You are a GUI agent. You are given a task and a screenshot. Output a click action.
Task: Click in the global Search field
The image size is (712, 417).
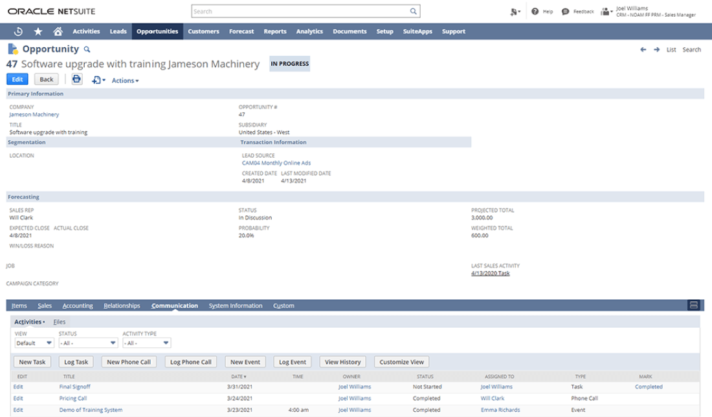coord(301,12)
